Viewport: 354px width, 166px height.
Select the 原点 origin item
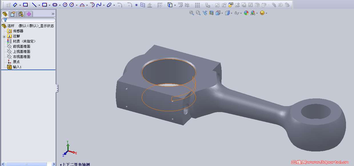coord(13,62)
